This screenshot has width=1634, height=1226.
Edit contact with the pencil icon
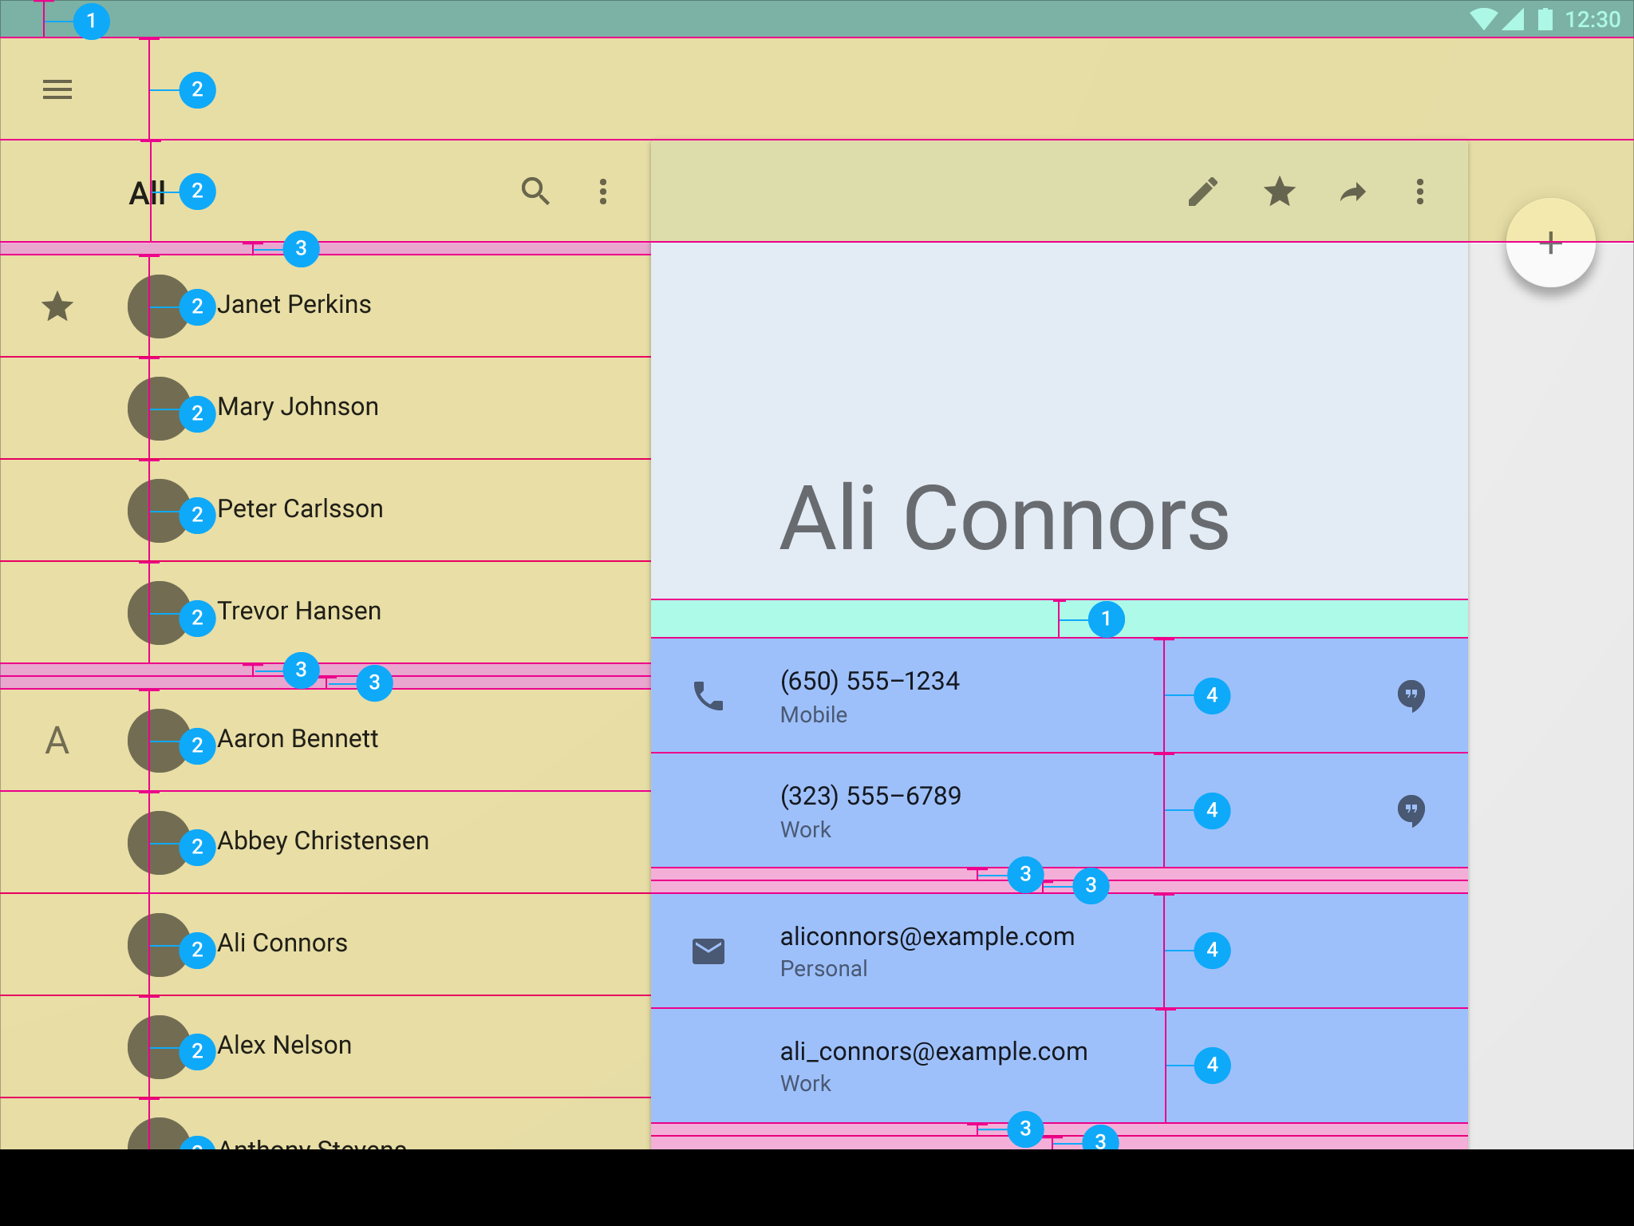[x=1203, y=192]
